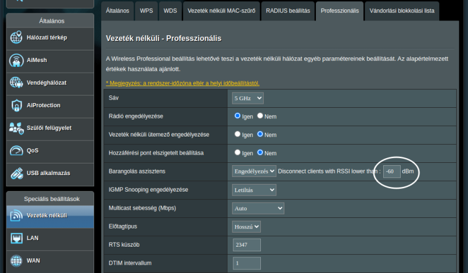The image size is (468, 273).
Task: Select Nem for Hozzáférési pont elszigetelt
Action: [x=260, y=152]
